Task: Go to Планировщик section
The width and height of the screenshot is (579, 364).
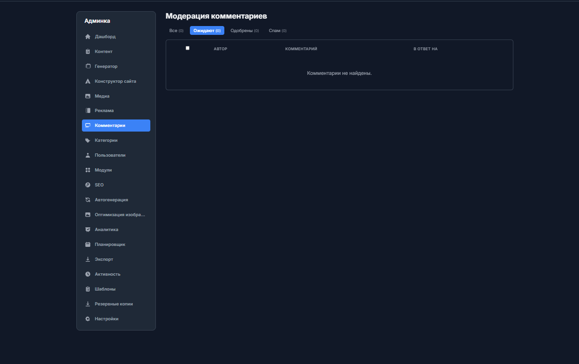Action: point(116,245)
